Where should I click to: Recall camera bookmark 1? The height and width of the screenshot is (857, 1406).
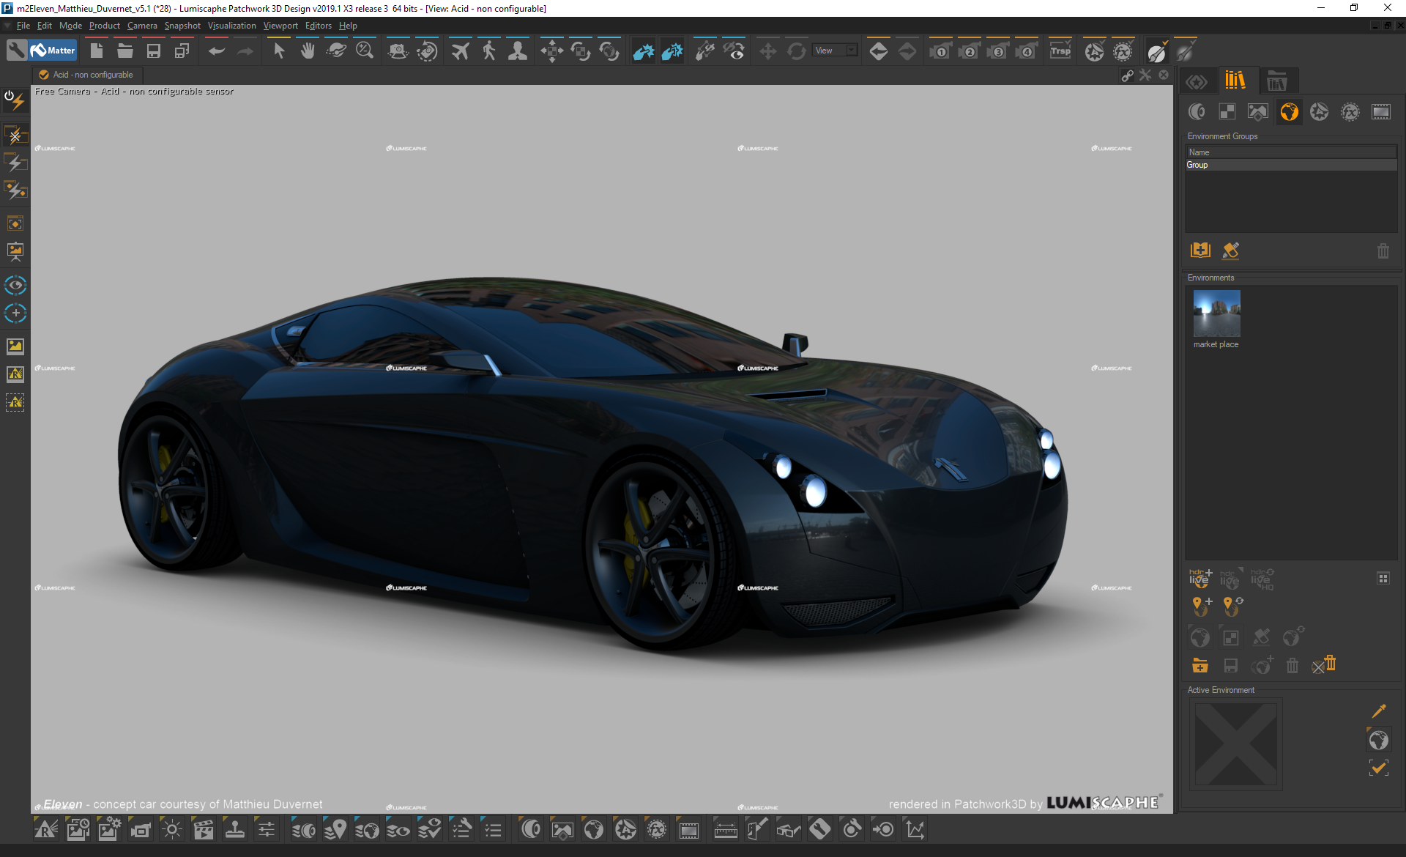940,51
